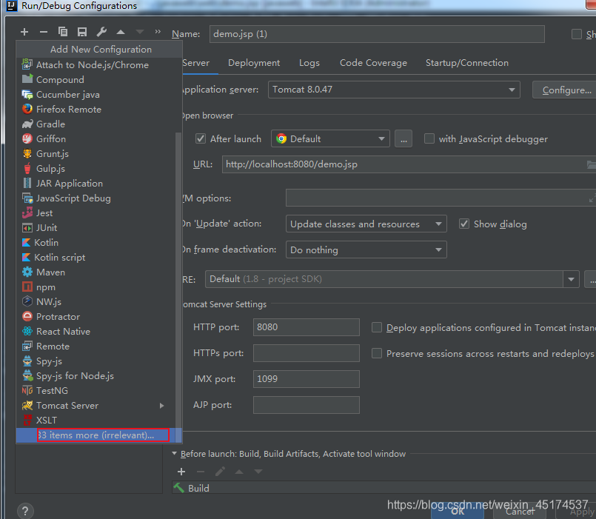Select the npm icon entry

[x=27, y=287]
